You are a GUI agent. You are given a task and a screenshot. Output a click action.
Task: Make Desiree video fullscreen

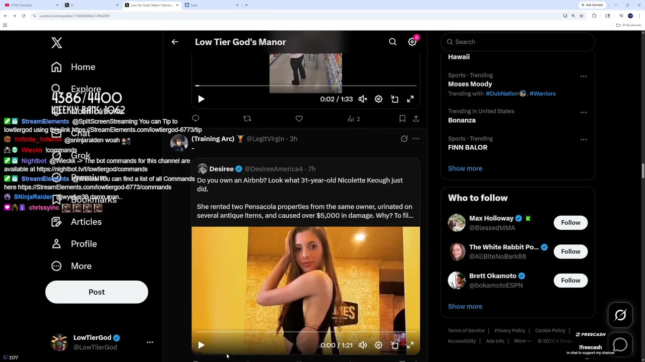point(410,345)
